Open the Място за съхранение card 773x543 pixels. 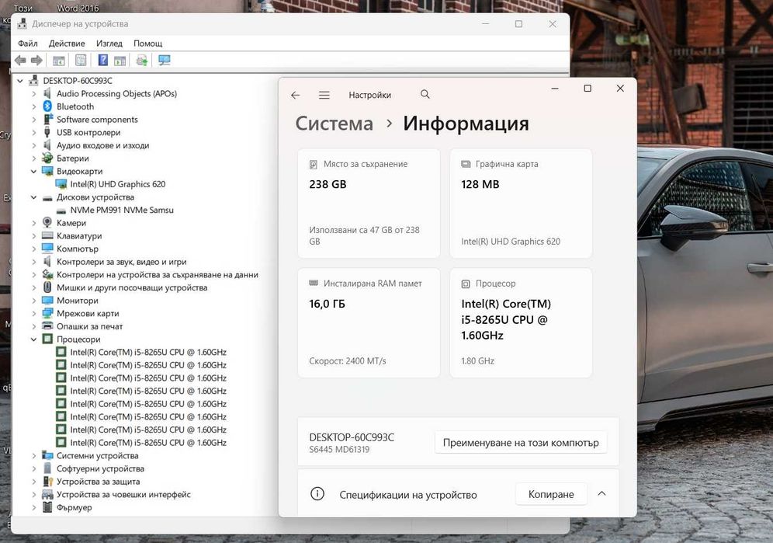[369, 204]
